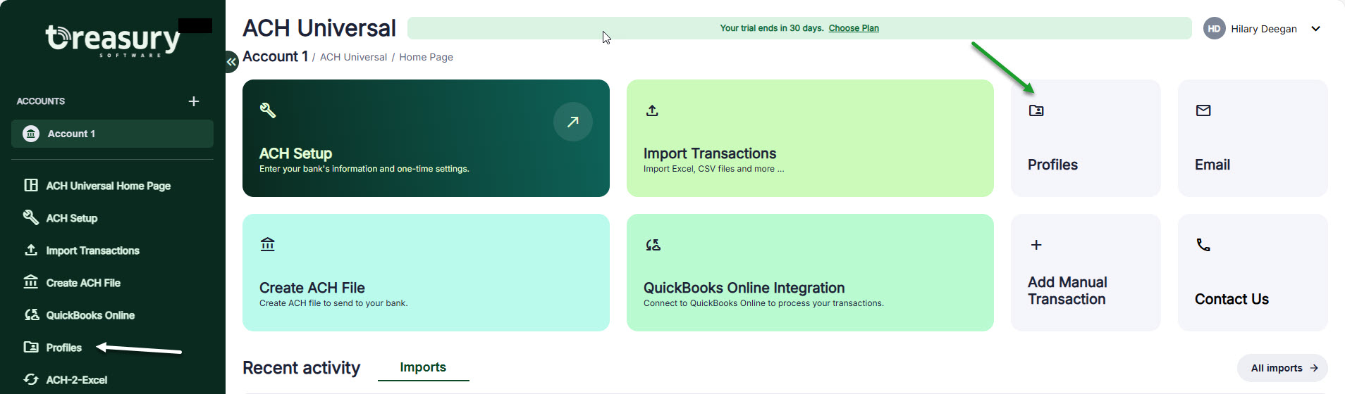Image resolution: width=1345 pixels, height=394 pixels.
Task: Click the sidebar Profiles folder icon
Action: coord(31,347)
